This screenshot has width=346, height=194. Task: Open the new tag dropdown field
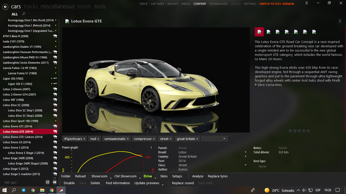coord(214,139)
